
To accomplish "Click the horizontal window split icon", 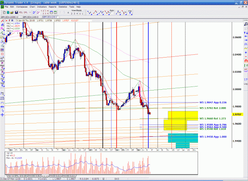I will point(52,12).
